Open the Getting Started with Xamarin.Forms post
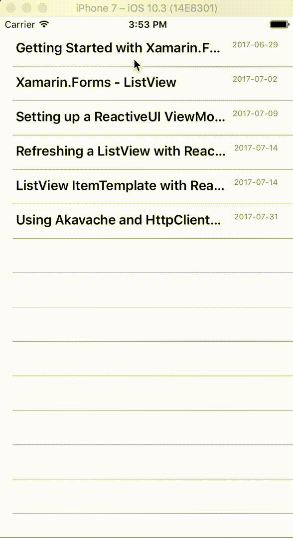This screenshot has height=538, width=293. [120, 48]
